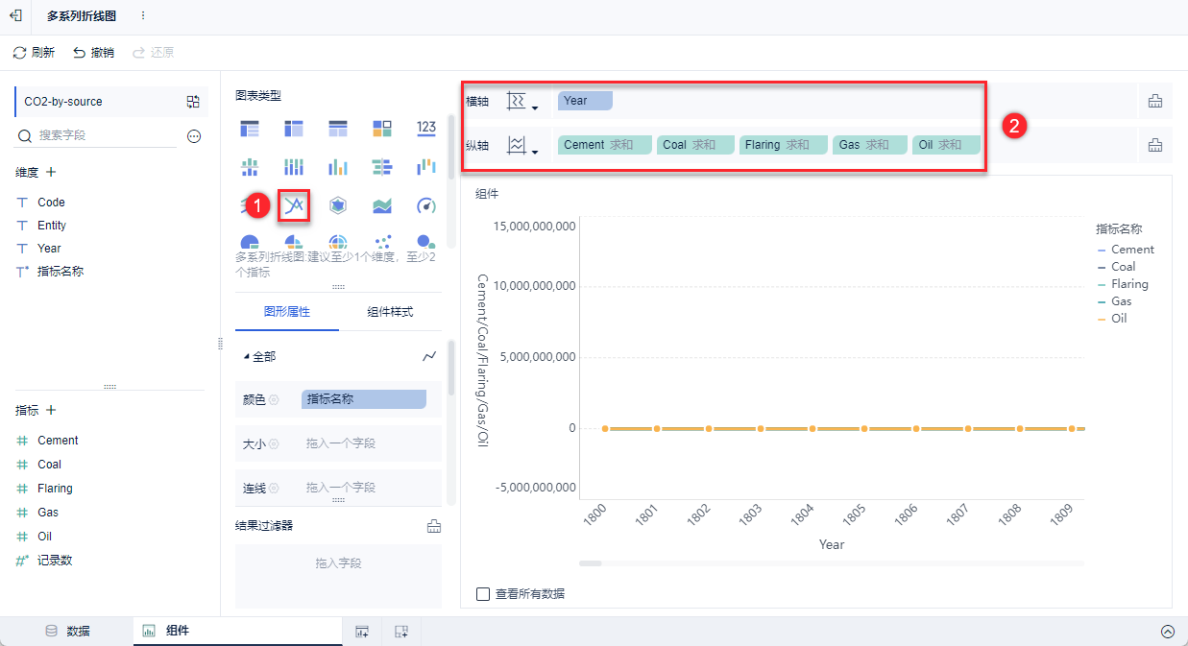
Task: Clear the horizontal axis fields with the brush icon
Action: click(1155, 101)
